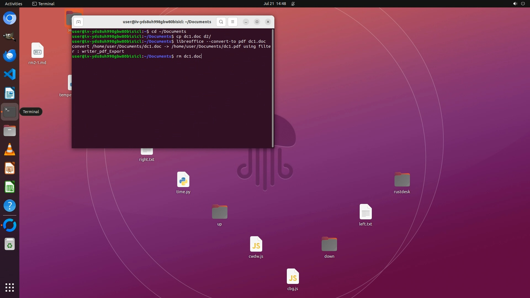Expand the system menu via the volume icon

coord(515,4)
